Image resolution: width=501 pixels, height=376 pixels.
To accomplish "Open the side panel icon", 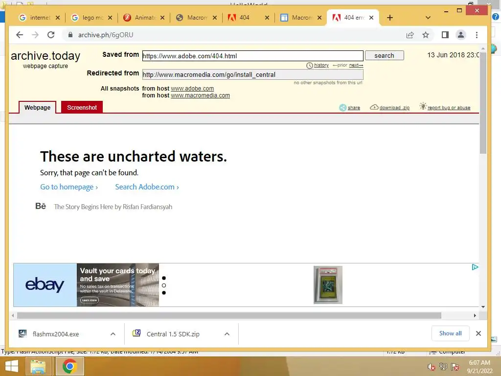I will (445, 35).
